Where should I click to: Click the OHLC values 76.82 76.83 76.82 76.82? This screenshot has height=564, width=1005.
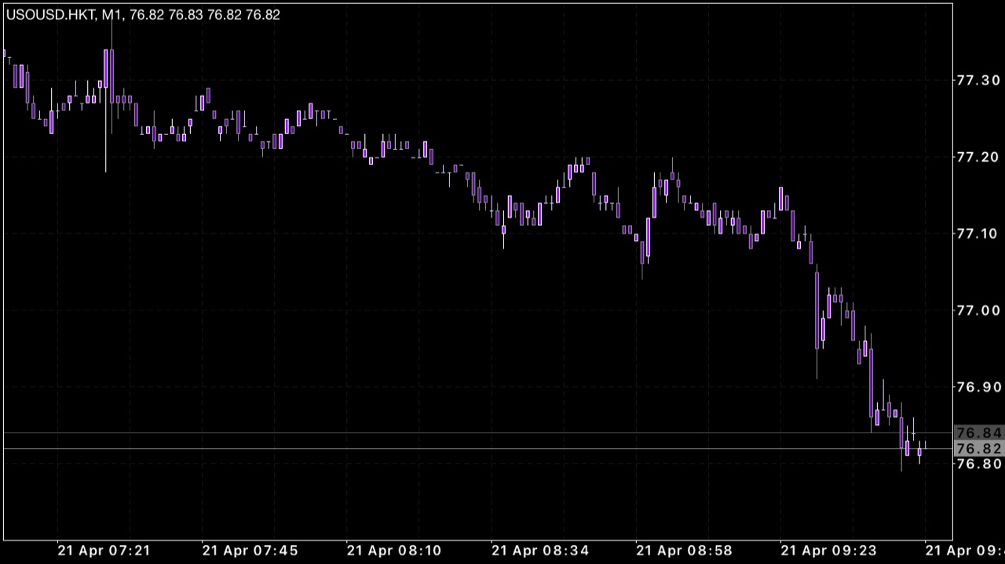click(205, 15)
